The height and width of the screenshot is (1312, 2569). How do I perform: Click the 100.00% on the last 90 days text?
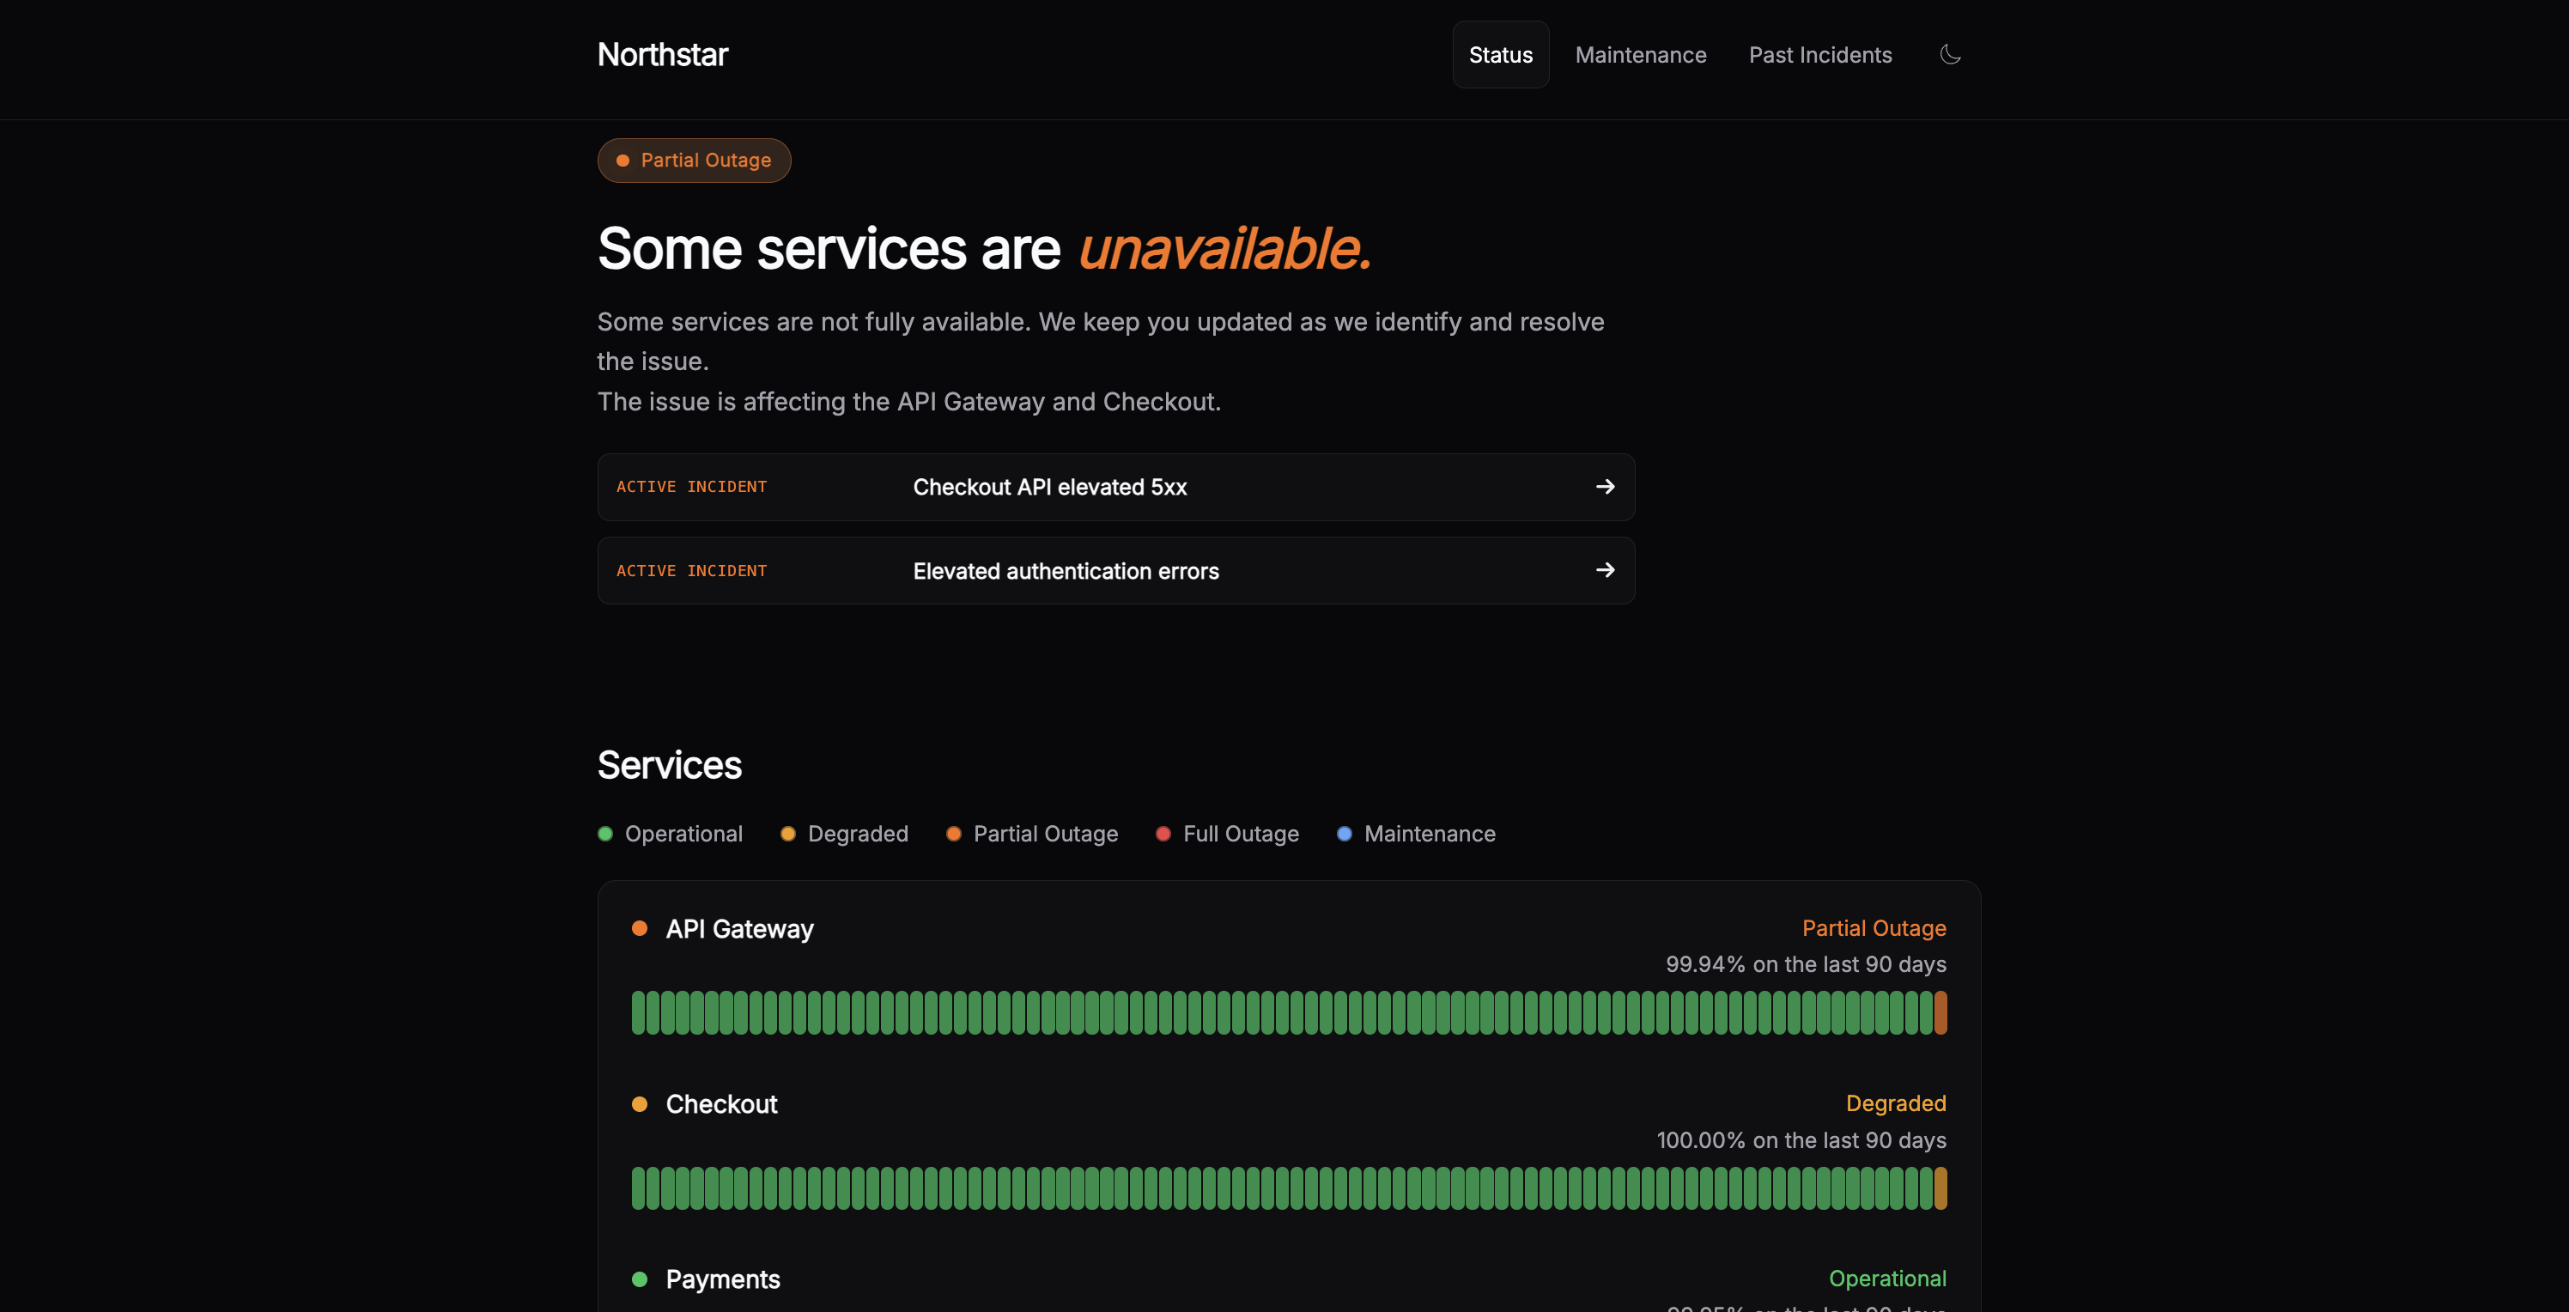tap(1801, 1140)
